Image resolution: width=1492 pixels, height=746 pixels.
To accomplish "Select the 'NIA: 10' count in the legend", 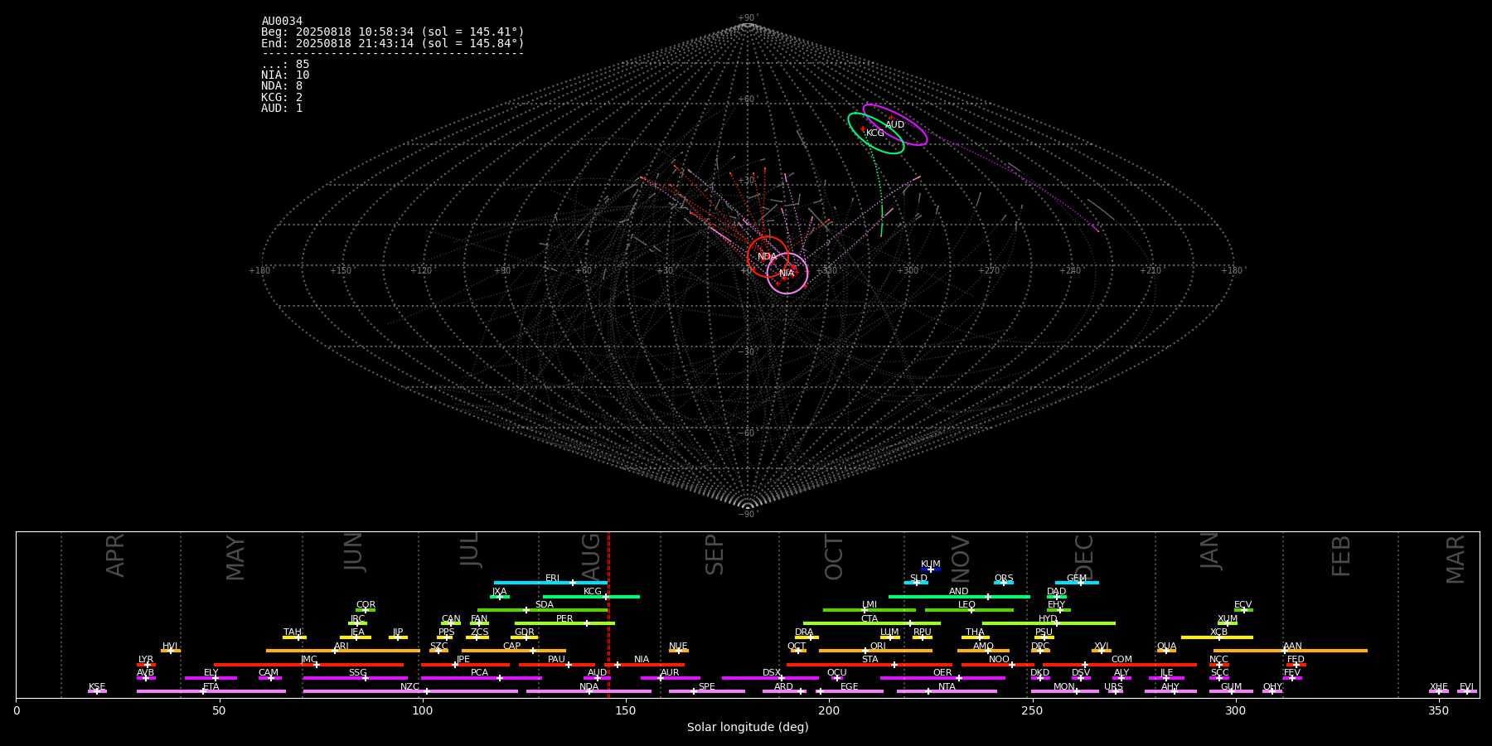I will (x=285, y=75).
